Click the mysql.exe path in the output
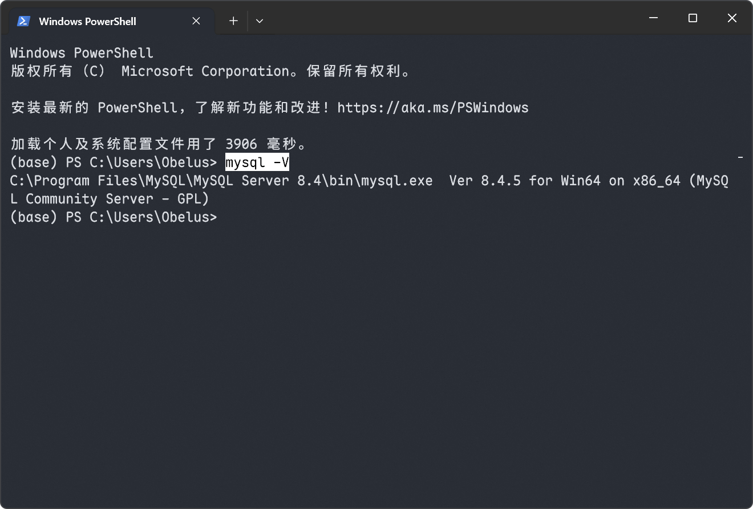 point(221,181)
